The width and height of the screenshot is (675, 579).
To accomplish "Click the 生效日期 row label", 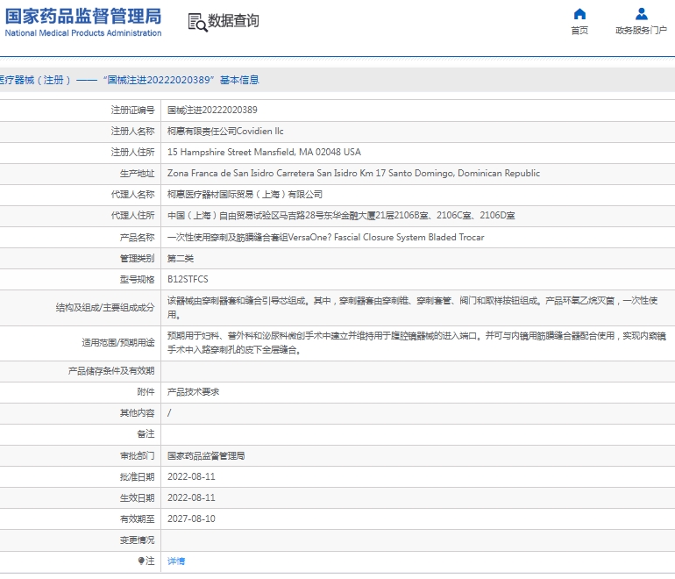I will coord(137,498).
